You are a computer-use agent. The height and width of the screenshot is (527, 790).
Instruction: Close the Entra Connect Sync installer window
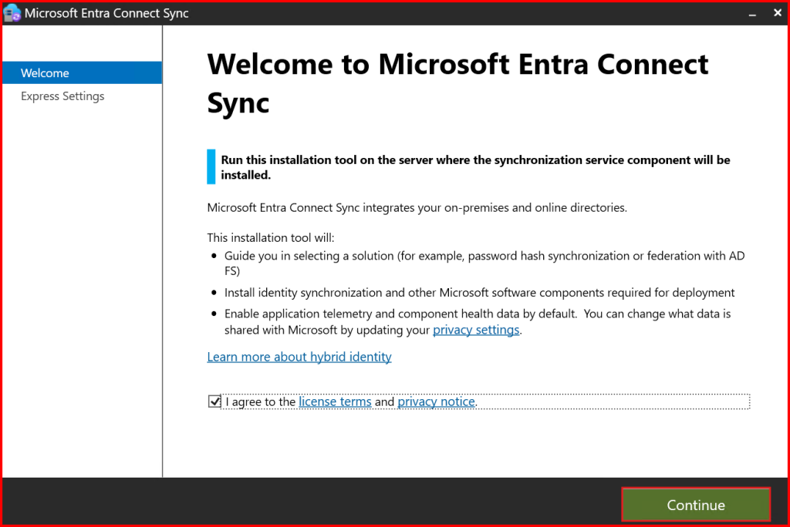775,13
